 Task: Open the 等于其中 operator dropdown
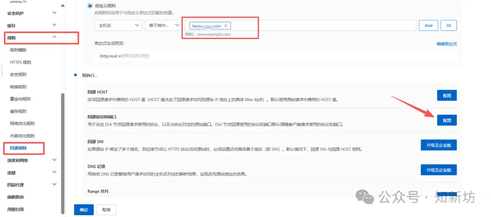click(x=161, y=26)
